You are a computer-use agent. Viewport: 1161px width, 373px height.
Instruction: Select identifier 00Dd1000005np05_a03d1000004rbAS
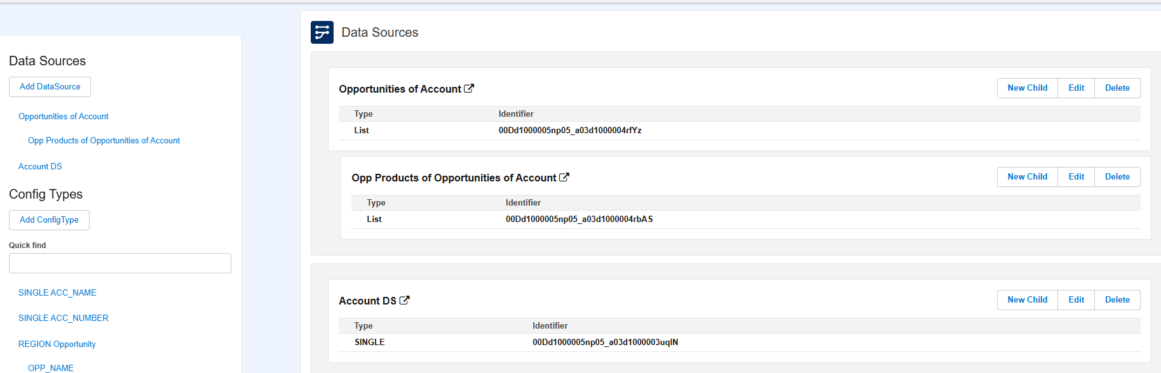[x=579, y=219]
